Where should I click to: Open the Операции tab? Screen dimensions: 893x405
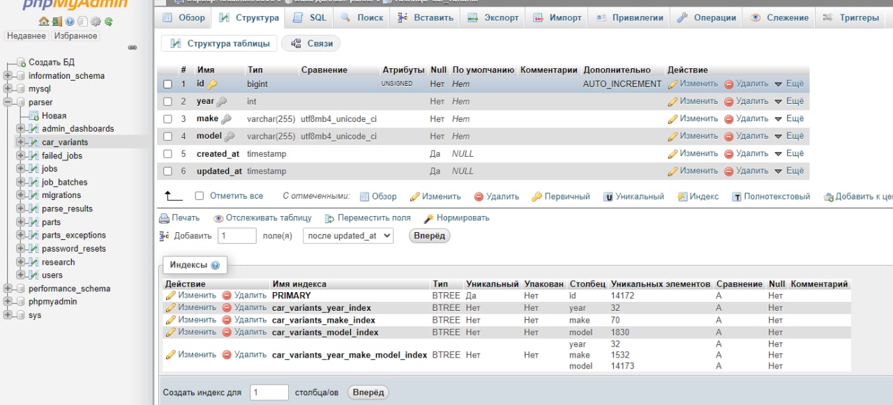pos(707,17)
